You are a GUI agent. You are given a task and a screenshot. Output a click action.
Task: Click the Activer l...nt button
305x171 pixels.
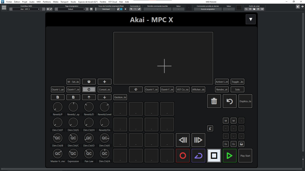[222, 82]
